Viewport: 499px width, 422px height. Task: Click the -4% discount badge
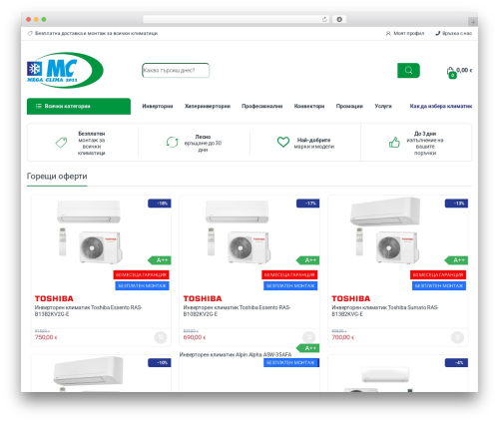point(456,362)
